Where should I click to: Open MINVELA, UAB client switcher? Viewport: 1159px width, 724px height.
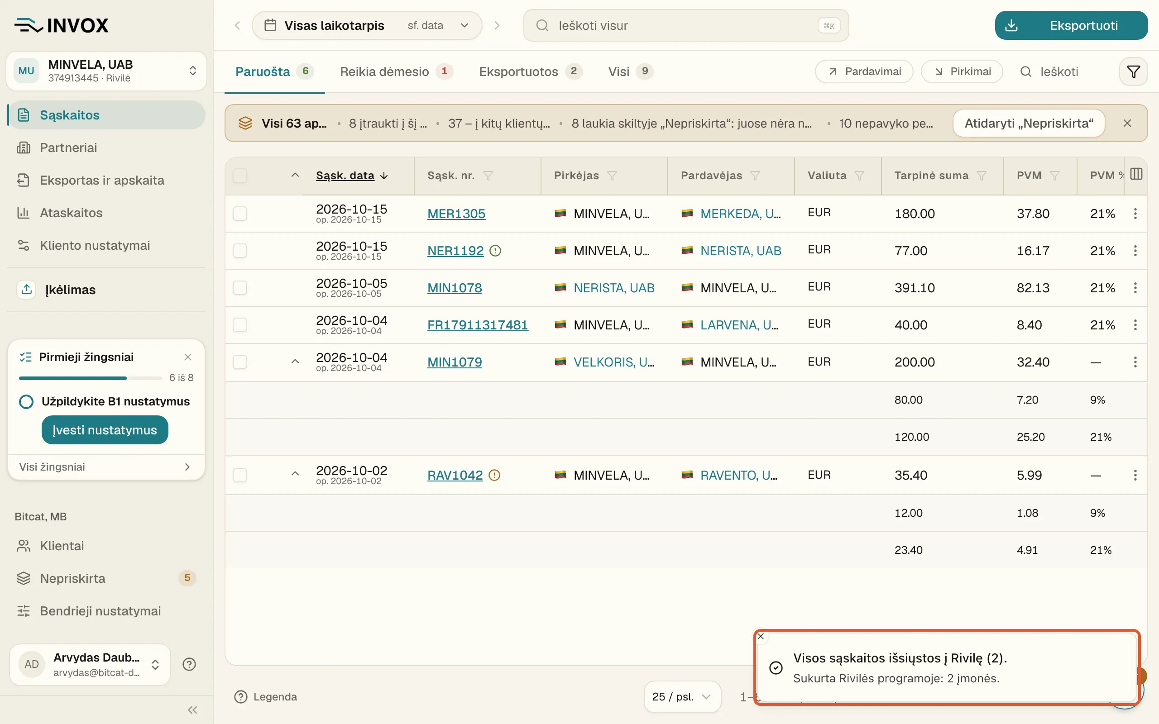point(106,71)
